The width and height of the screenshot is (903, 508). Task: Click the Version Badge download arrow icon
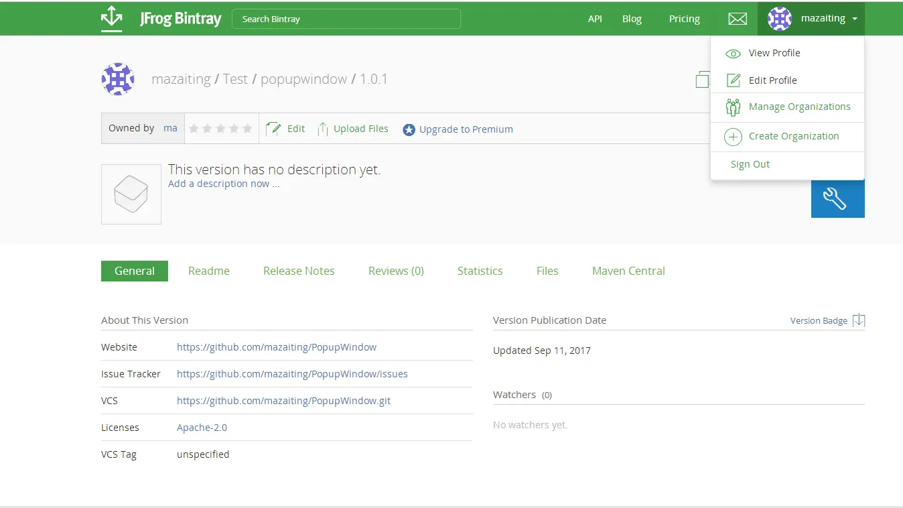tap(859, 320)
